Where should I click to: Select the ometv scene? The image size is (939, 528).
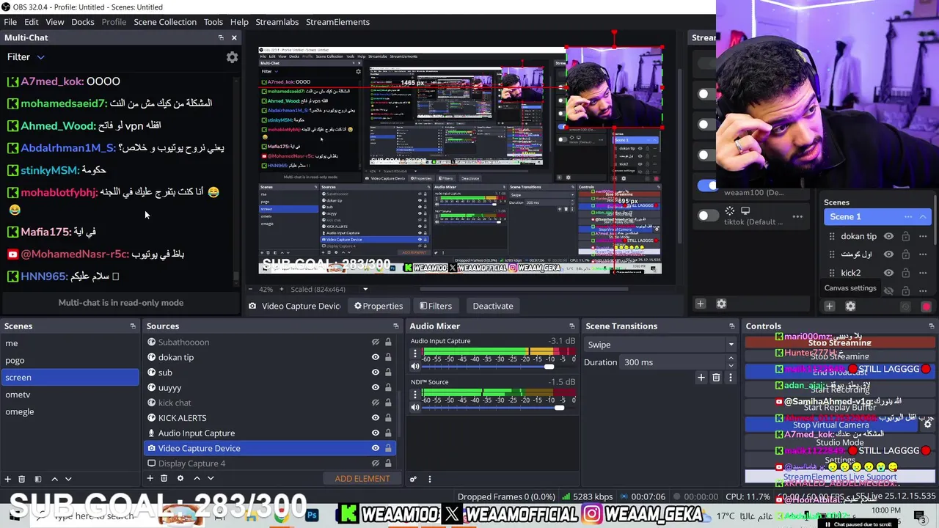[70, 395]
